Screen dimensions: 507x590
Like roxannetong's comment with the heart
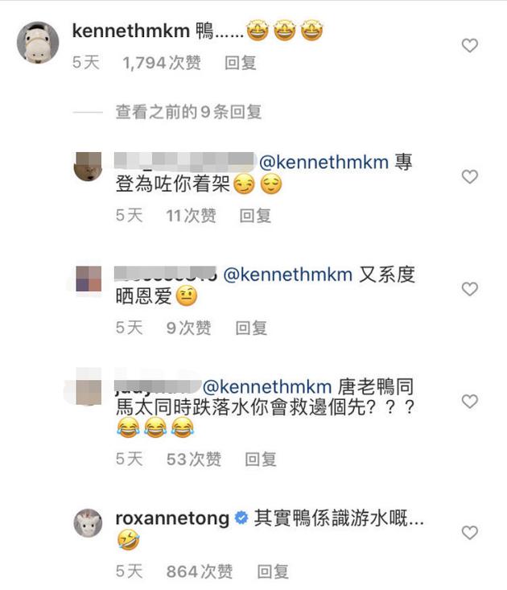coord(469,532)
